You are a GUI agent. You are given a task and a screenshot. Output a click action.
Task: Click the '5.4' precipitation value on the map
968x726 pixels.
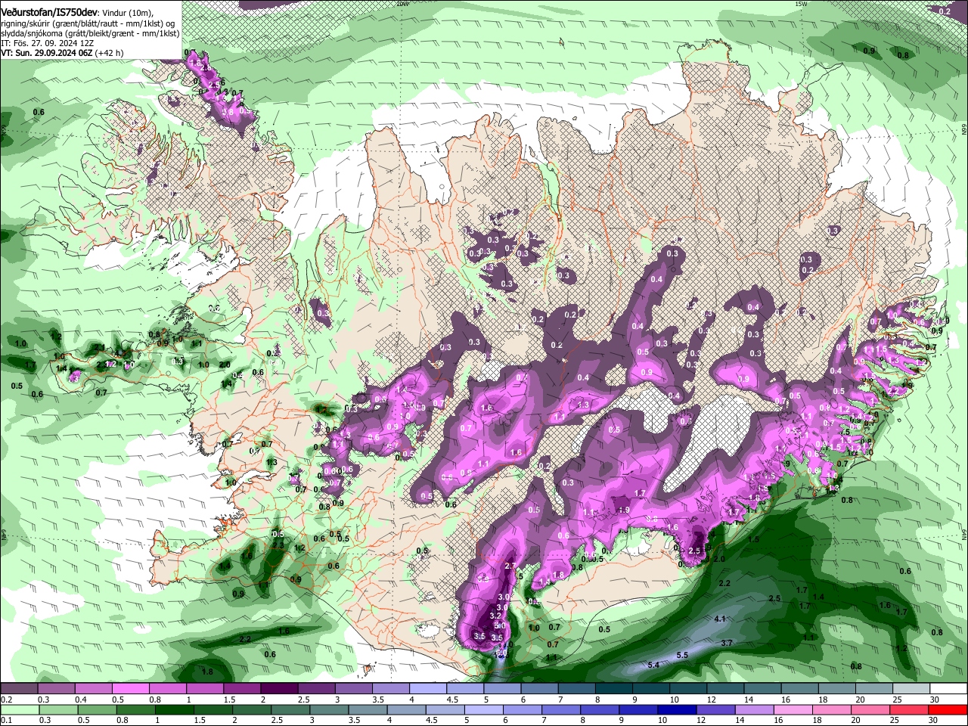pyautogui.click(x=654, y=665)
